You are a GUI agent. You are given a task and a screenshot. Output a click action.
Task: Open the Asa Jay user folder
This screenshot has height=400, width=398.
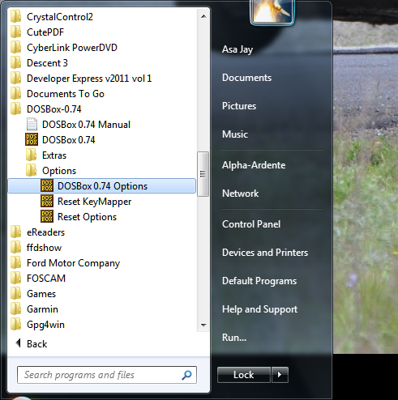pos(238,49)
